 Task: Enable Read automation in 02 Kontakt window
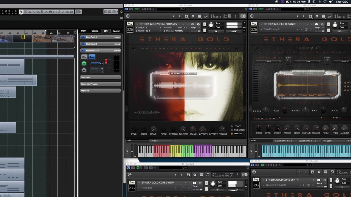[135, 9]
